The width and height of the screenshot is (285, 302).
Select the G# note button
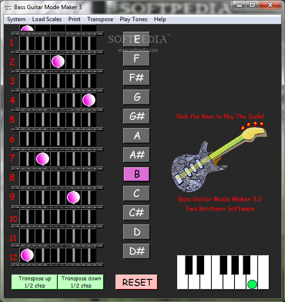137,117
